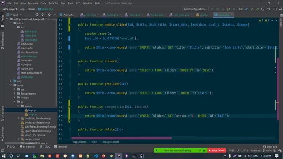Screen dimensions: 283x159
Task: Click the changeStatus() breadcrumb
Action: coord(111,142)
